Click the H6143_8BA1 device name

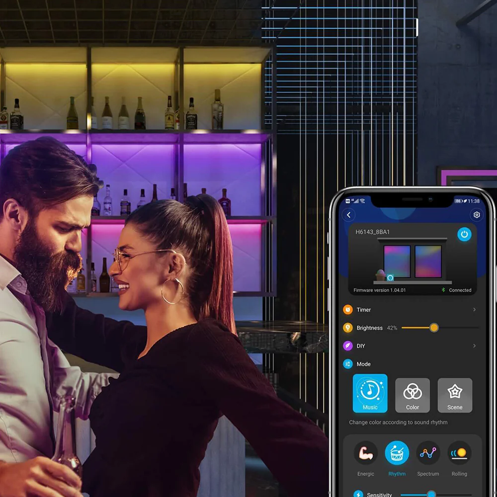(373, 232)
